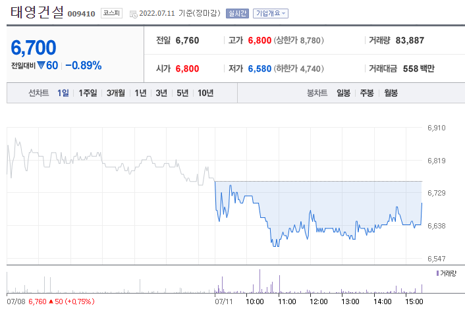Click the 15:00 time label on x-axis
Screen dimensions: 465x314
(414, 301)
